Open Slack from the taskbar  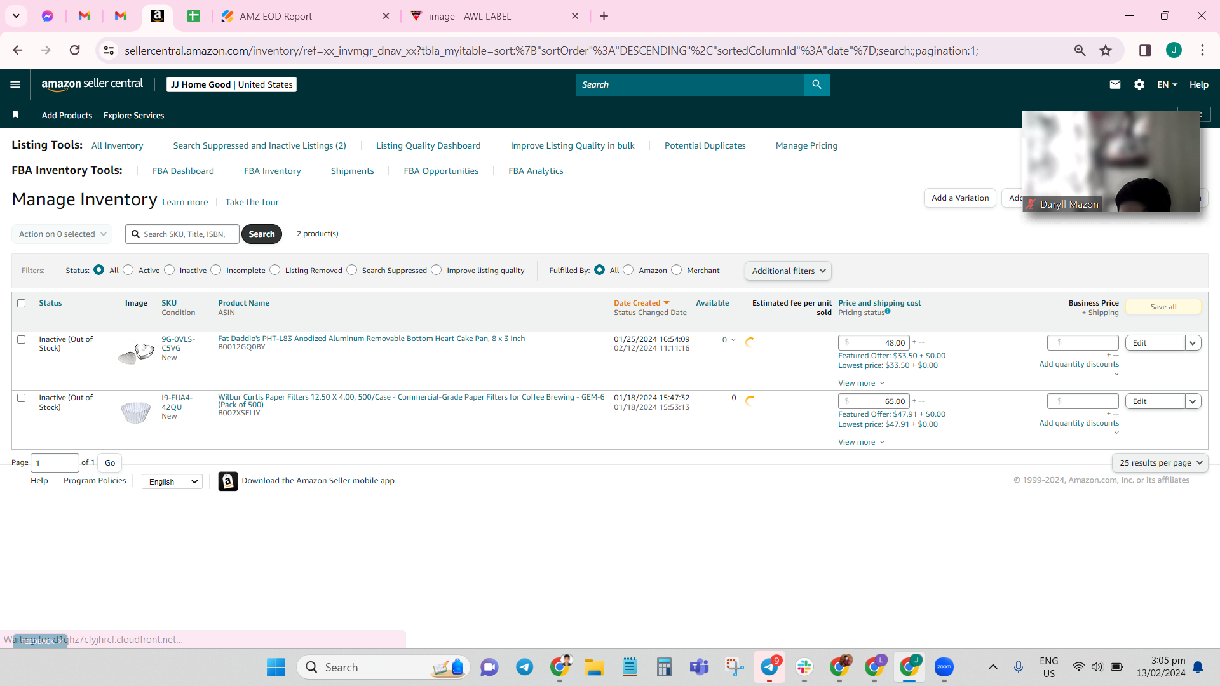click(804, 667)
